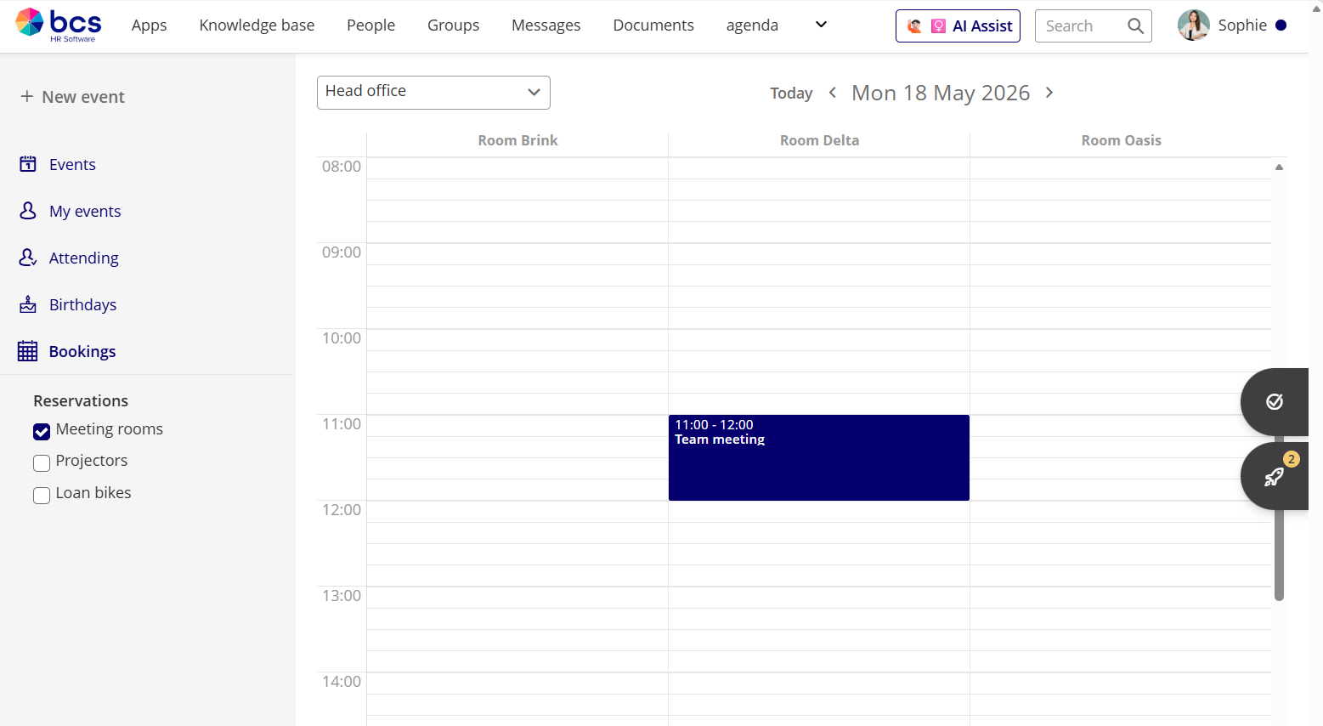Click the My events person icon
The image size is (1323, 726).
point(28,211)
